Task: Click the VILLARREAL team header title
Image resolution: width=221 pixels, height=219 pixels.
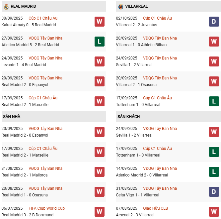Action: click(137, 6)
